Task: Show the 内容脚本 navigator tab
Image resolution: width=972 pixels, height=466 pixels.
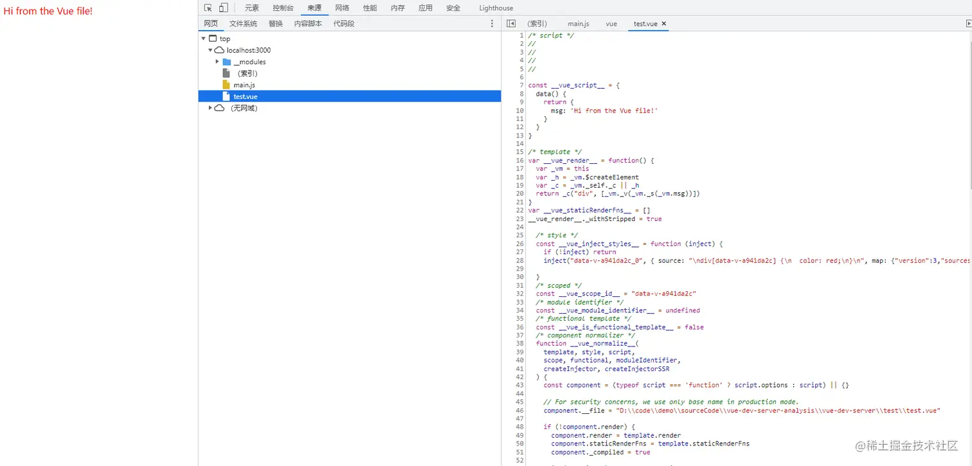Action: click(309, 24)
